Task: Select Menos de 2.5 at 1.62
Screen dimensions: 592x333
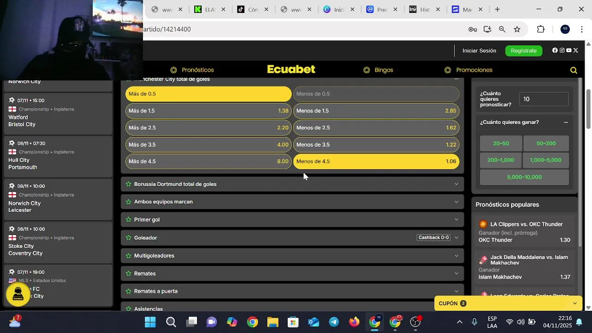Action: 376,128
